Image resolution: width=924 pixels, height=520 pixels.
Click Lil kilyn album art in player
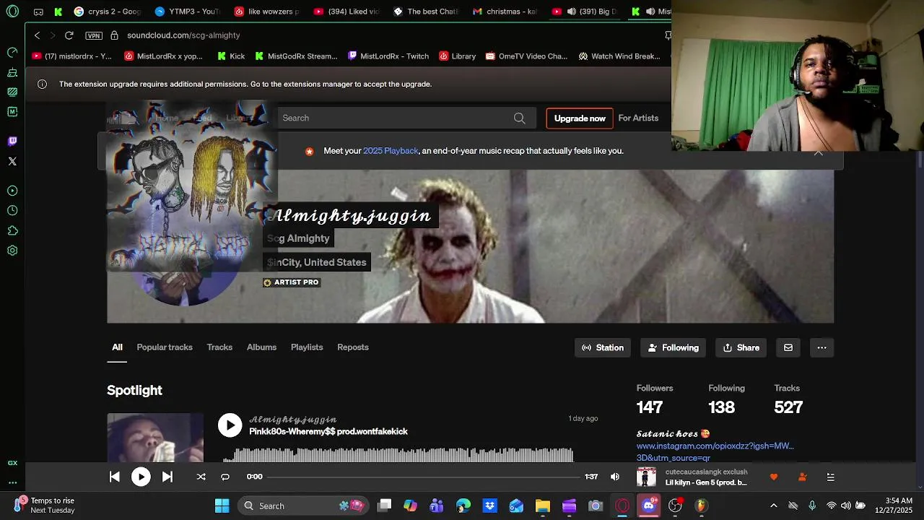pyautogui.click(x=646, y=477)
